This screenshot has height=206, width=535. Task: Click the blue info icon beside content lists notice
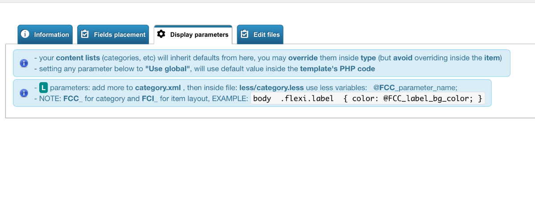[24, 63]
